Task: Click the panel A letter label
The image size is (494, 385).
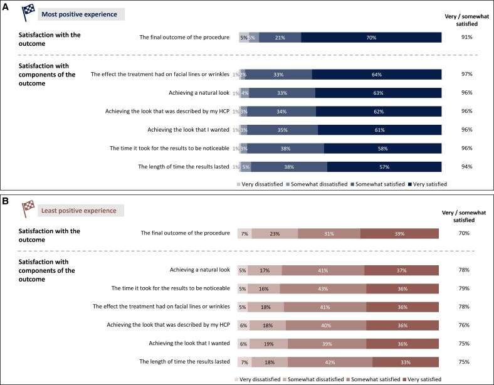Action: click(x=6, y=7)
